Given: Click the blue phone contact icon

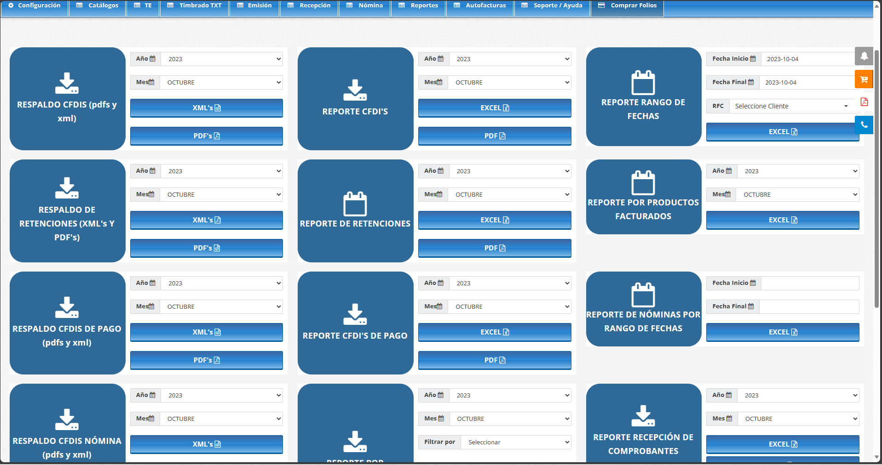Looking at the screenshot, I should 864,125.
